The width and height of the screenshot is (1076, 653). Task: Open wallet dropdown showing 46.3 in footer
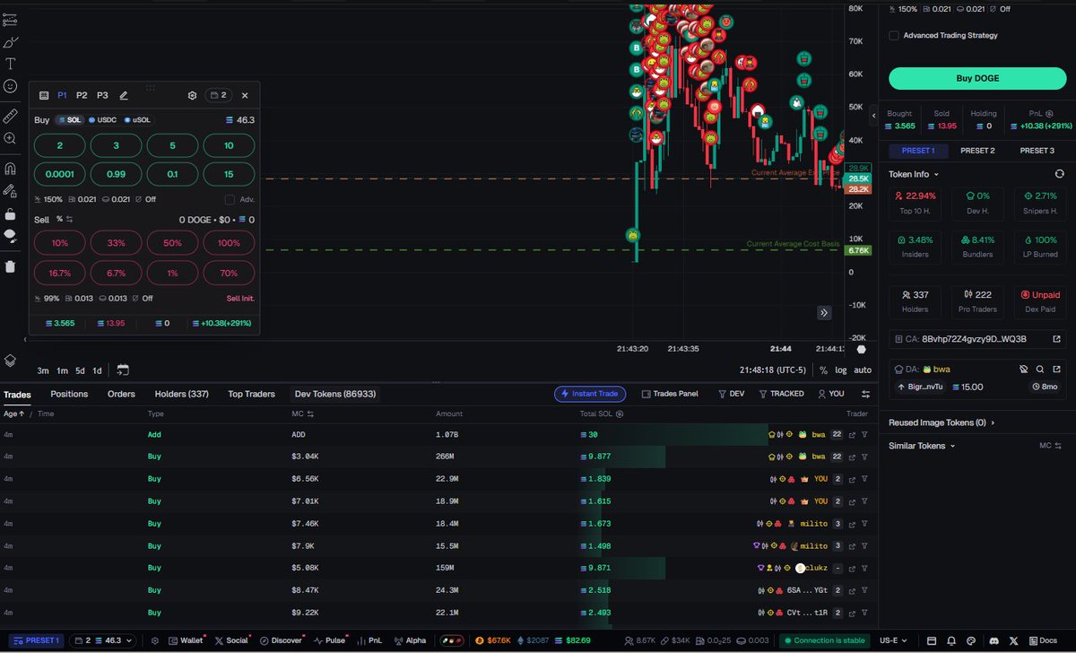pyautogui.click(x=103, y=641)
